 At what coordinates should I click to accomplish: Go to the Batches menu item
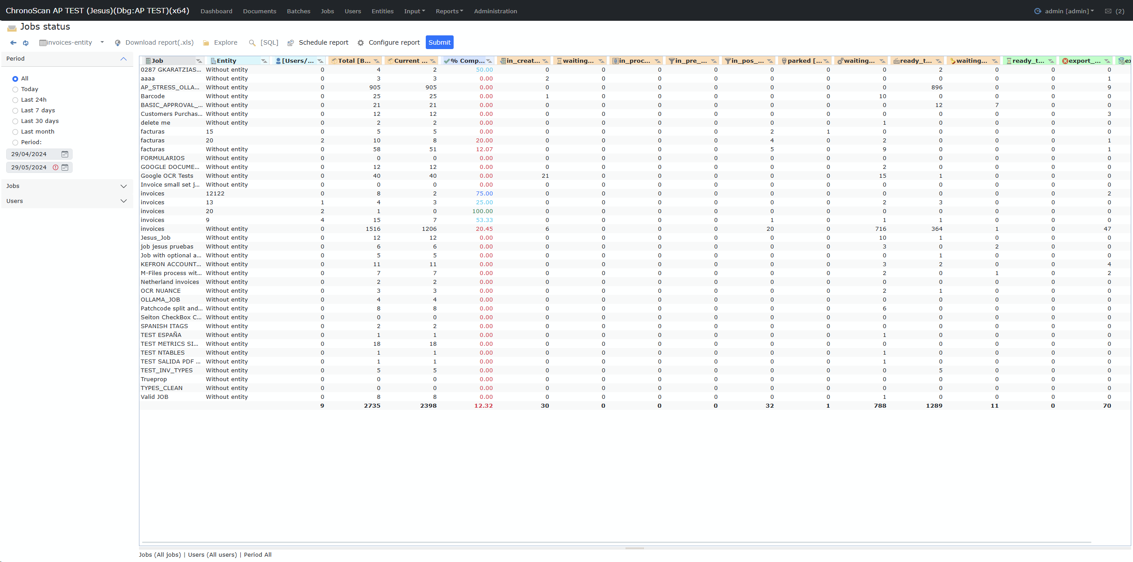point(298,11)
